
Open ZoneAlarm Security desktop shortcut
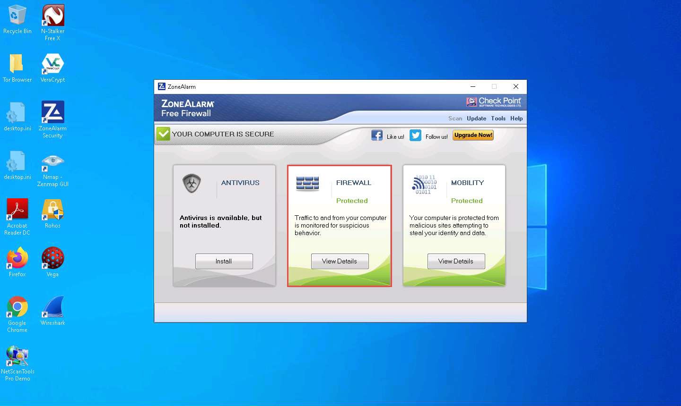coord(53,119)
